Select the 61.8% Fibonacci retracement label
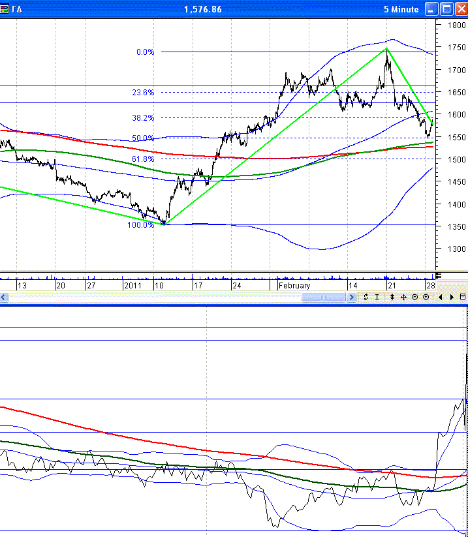The image size is (468, 537). [x=143, y=159]
